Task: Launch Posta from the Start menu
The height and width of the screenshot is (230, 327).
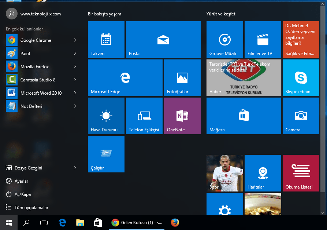Action: tap(163, 40)
